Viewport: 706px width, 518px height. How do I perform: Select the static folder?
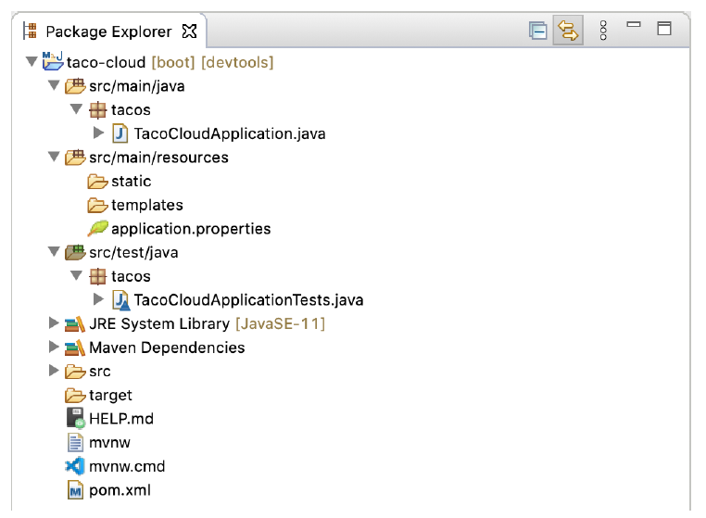[131, 181]
